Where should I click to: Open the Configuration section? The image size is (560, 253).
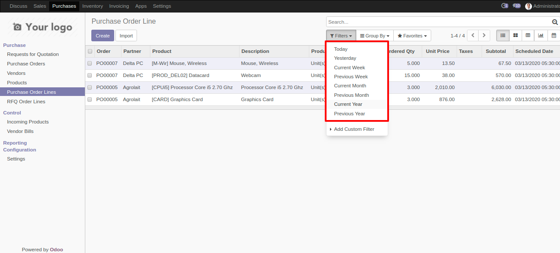pyautogui.click(x=20, y=150)
